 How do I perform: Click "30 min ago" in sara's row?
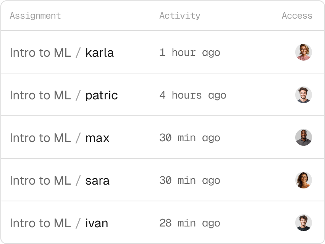point(189,180)
